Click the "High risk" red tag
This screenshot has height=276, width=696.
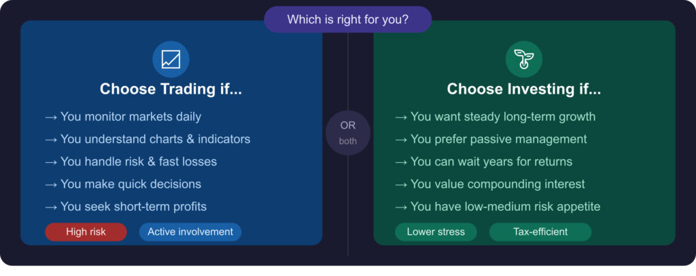[86, 232]
